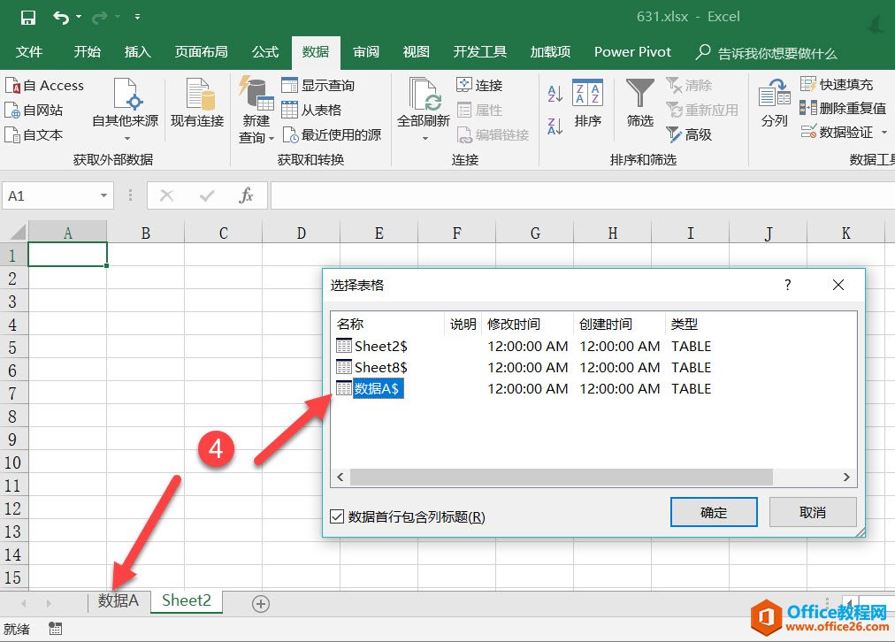Expand the Refresh All dropdown
This screenshot has height=642, width=895.
coord(424,137)
